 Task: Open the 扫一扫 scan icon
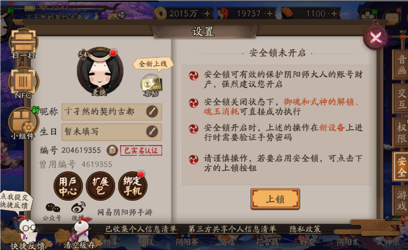coord(23,43)
